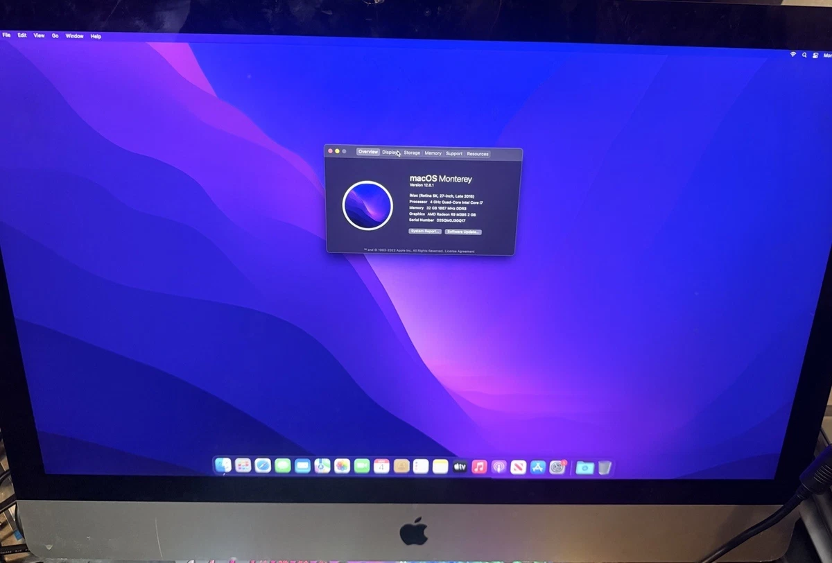Launch Maps from the Dock
The height and width of the screenshot is (563, 832).
[x=322, y=466]
